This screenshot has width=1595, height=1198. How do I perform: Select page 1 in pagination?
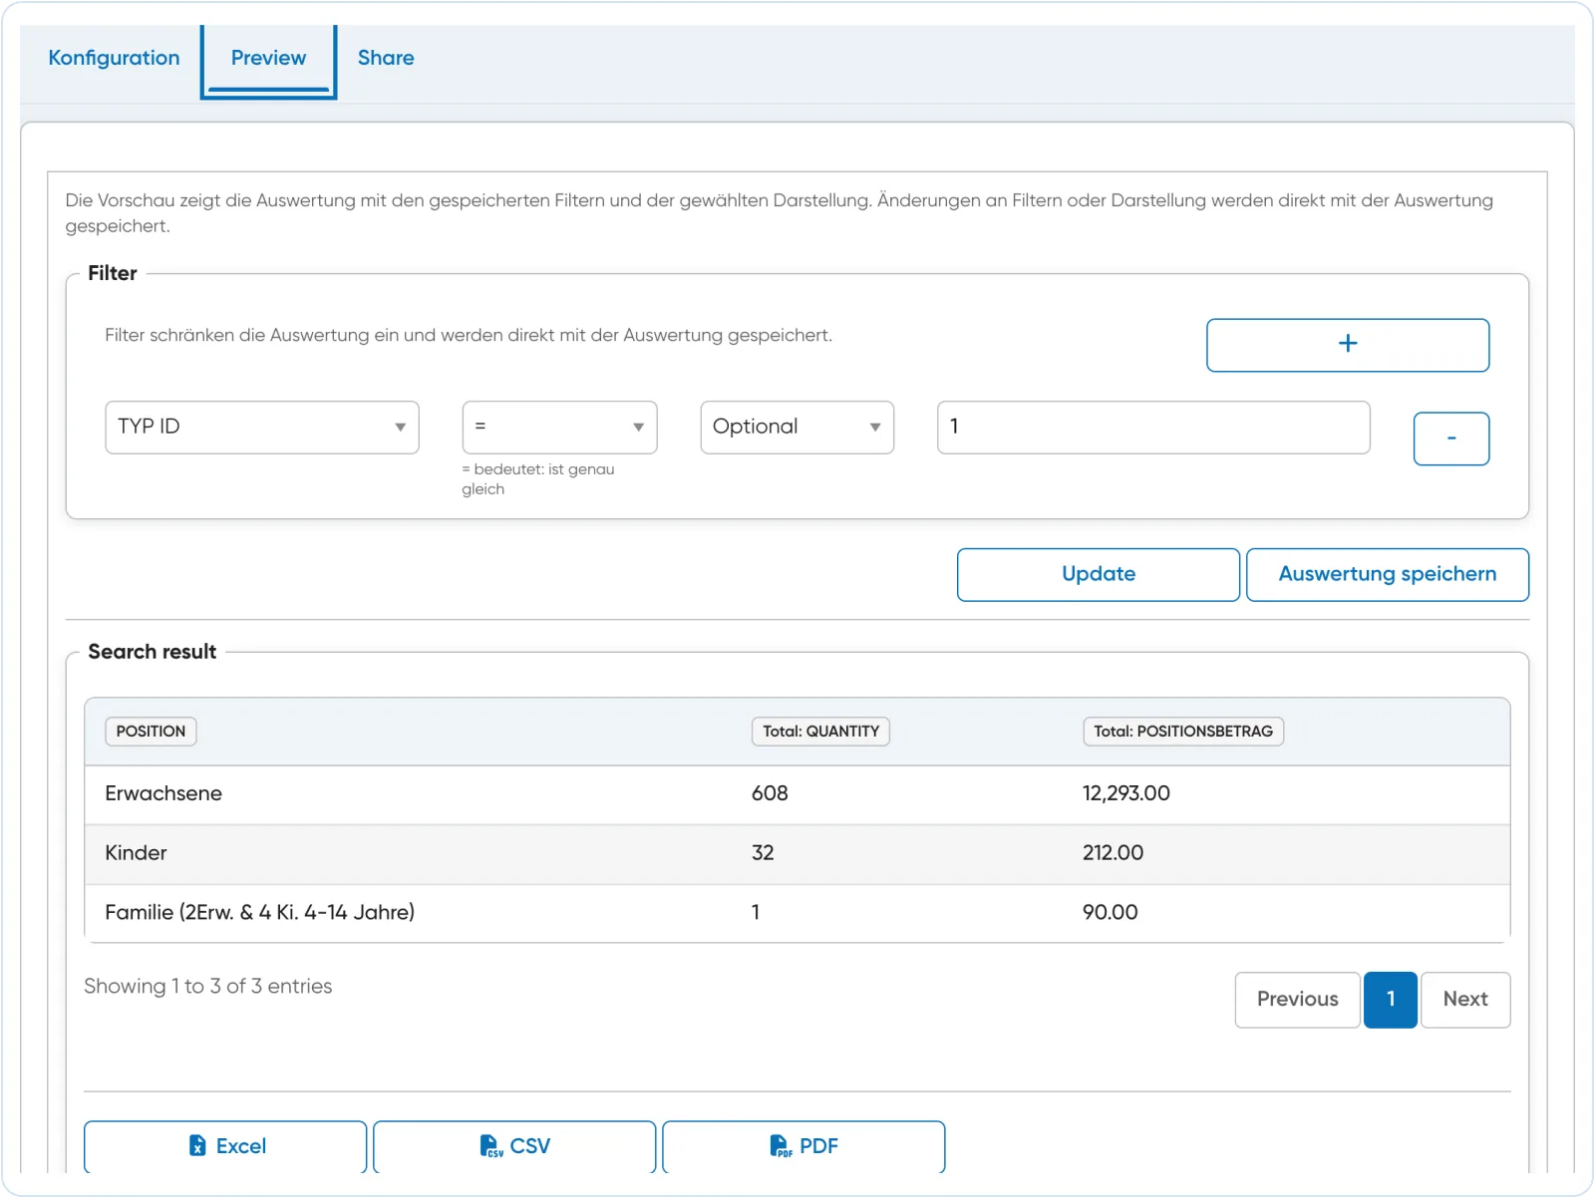pyautogui.click(x=1391, y=1000)
